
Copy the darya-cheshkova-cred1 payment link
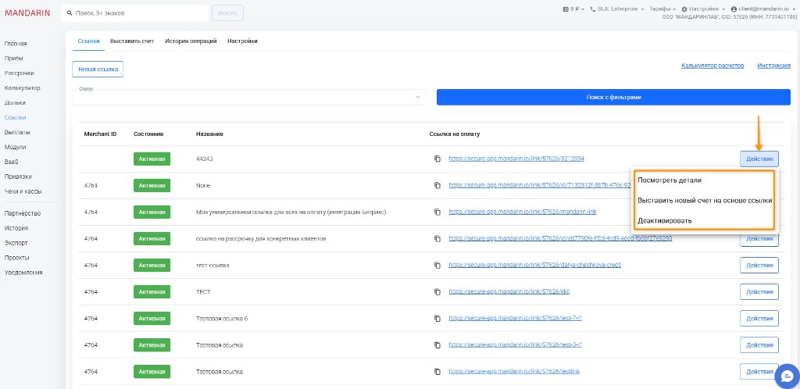(x=437, y=265)
